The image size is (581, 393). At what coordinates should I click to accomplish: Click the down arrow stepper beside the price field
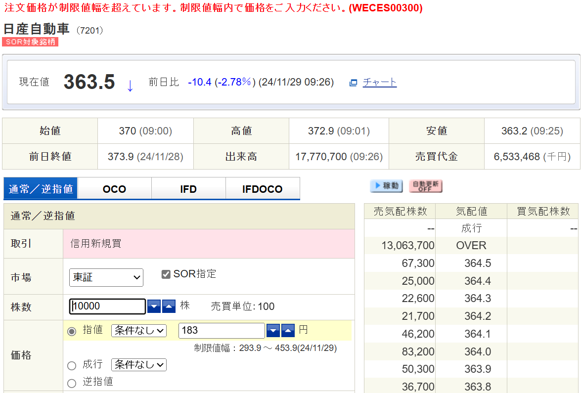273,330
